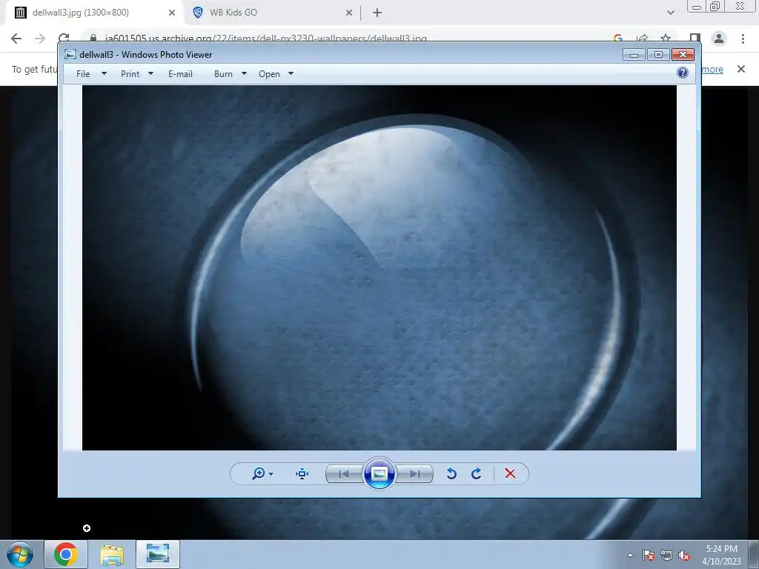
Task: Click the Learn more link
Action: [x=712, y=69]
